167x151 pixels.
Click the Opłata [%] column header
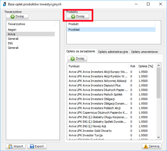pos(146,66)
